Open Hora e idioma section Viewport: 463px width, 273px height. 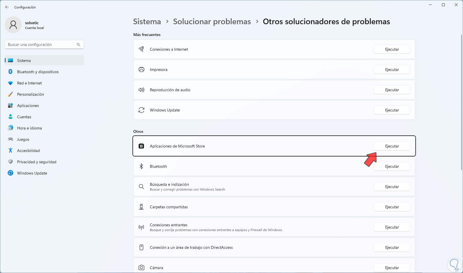tap(29, 128)
